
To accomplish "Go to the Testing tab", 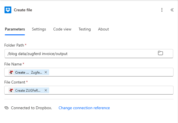I will 84,29.
